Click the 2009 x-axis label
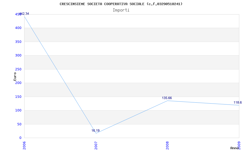Viewport: 242px width, 151px height. point(239,146)
